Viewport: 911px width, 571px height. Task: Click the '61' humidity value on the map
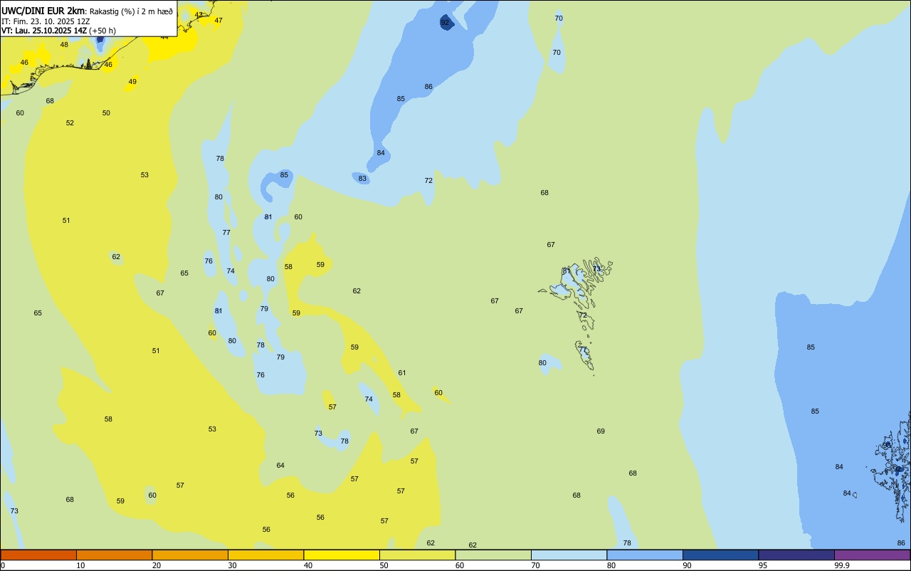pos(402,373)
